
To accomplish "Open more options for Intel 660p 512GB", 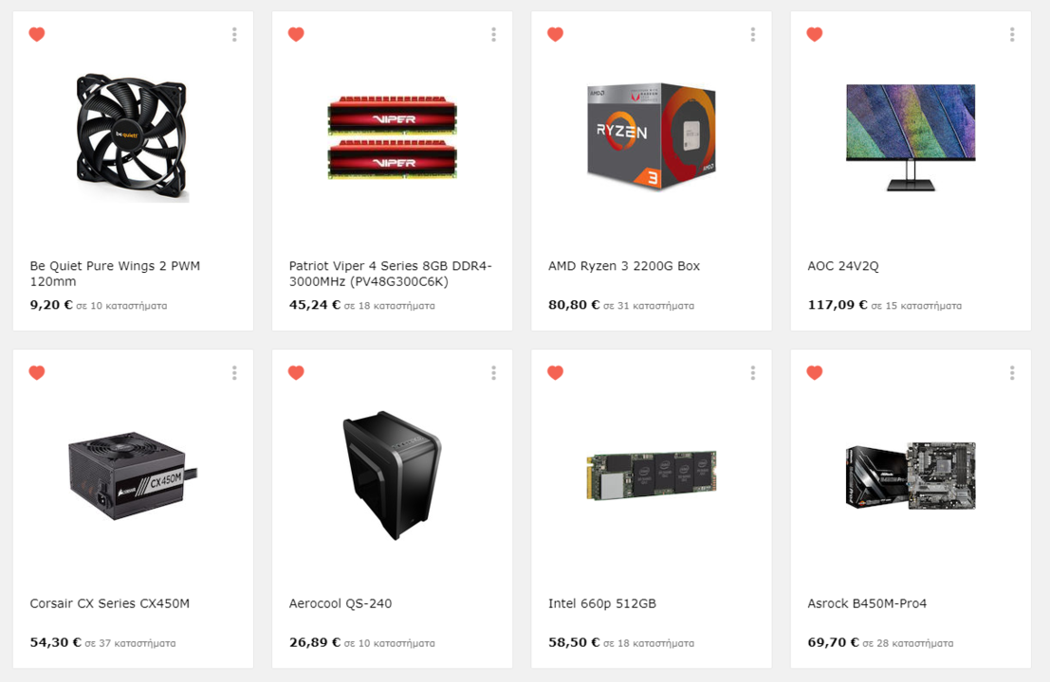I will click(753, 373).
